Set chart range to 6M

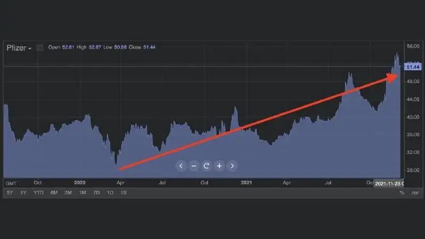(x=54, y=192)
